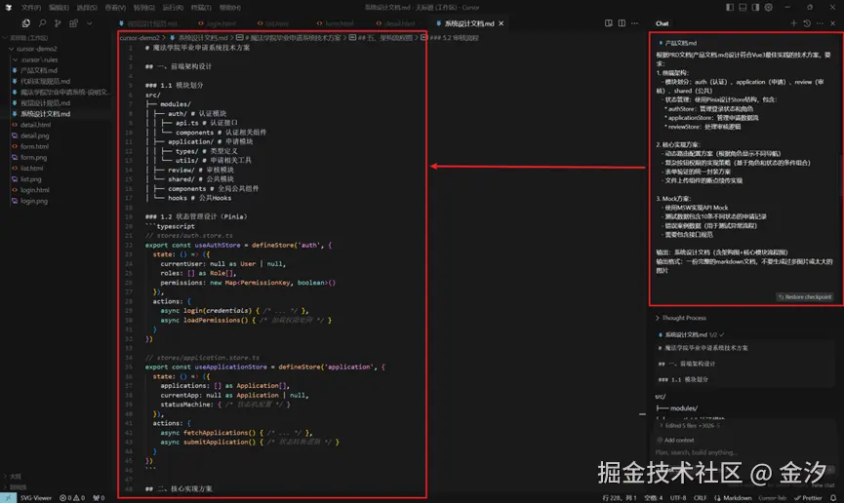Open the 查看(V) menu
Screen dimensions: 844x503
pyautogui.click(x=115, y=8)
